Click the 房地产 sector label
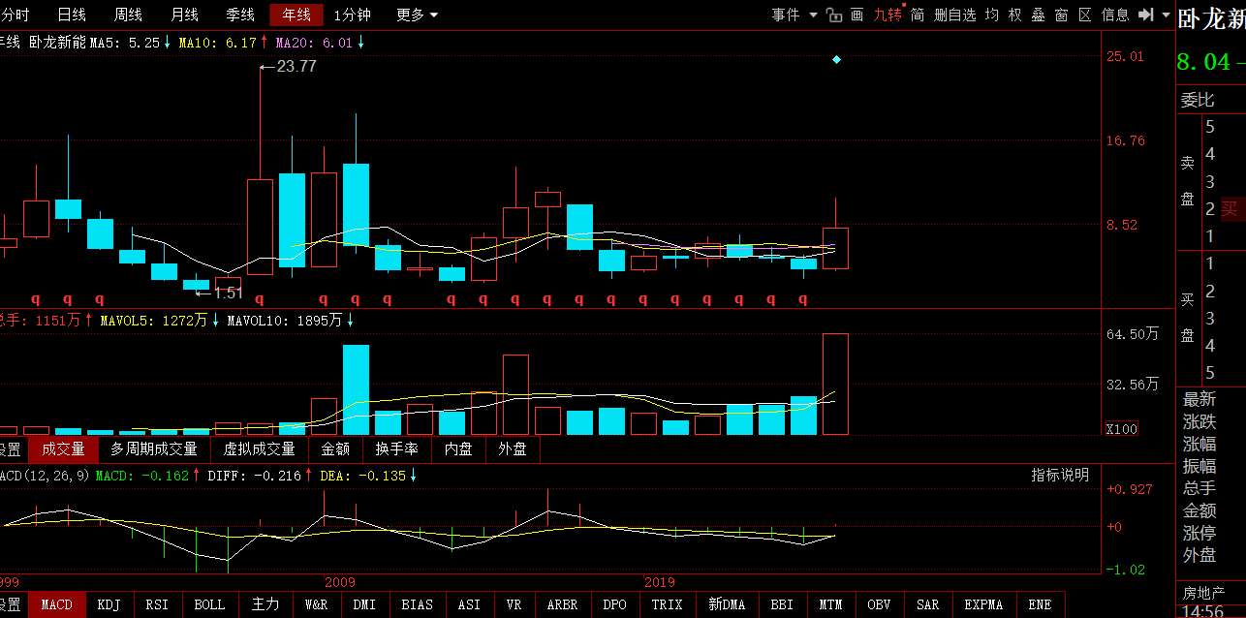Screen dimensions: 1246x618 pos(1203,593)
